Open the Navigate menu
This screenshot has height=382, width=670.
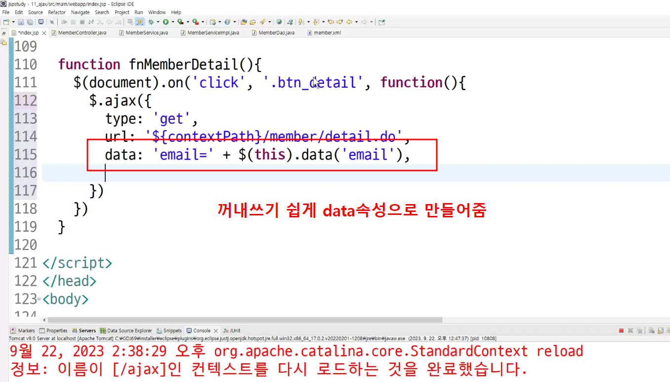[80, 12]
